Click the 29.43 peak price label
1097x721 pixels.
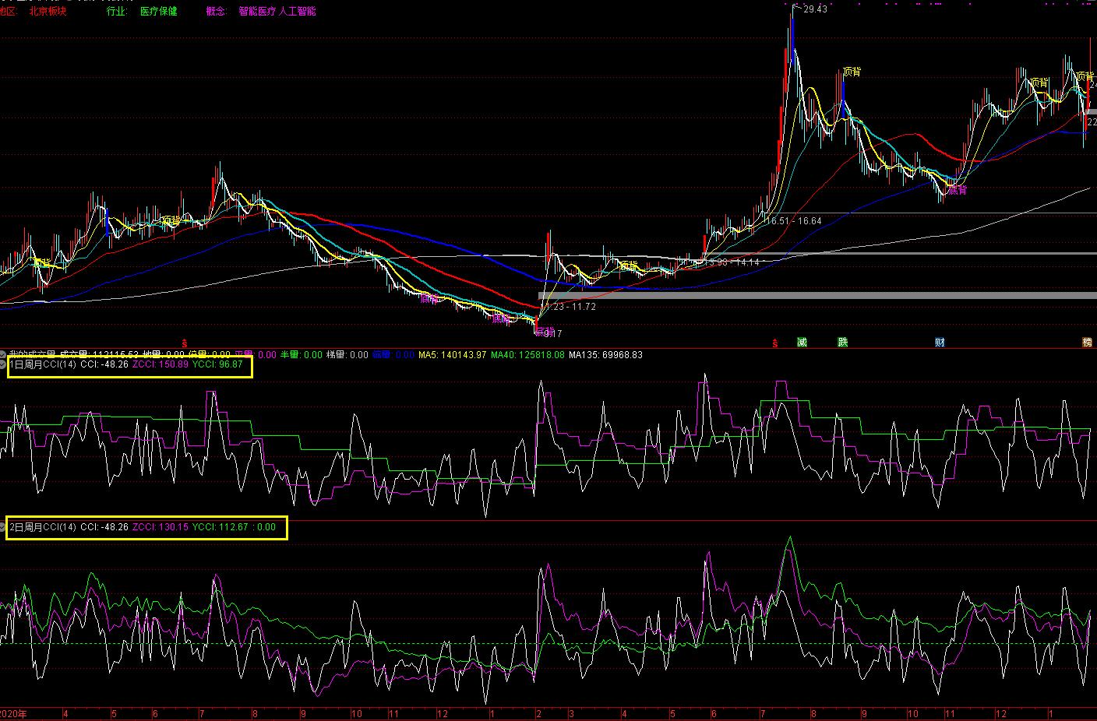click(x=814, y=9)
